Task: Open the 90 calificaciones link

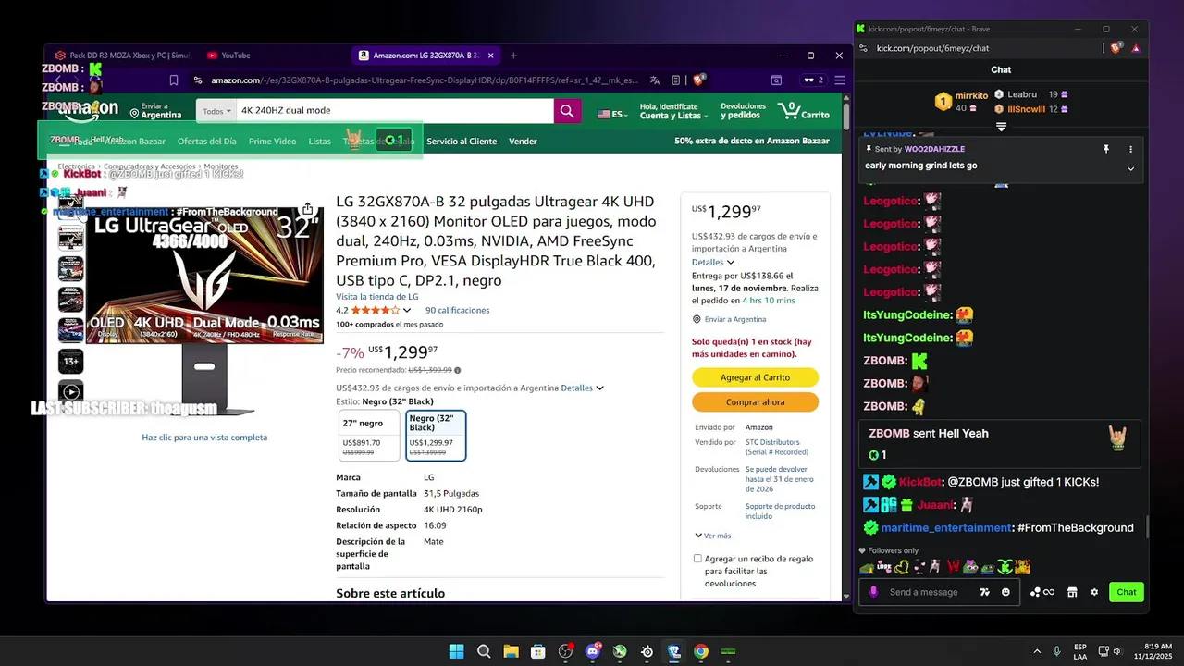Action: 457,310
